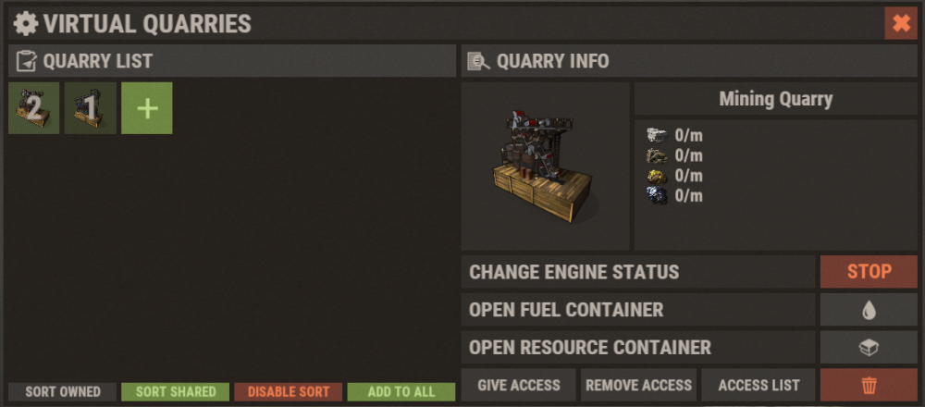This screenshot has width=925, height=407.
Task: Click the green plus add-quarry tile
Action: click(147, 108)
